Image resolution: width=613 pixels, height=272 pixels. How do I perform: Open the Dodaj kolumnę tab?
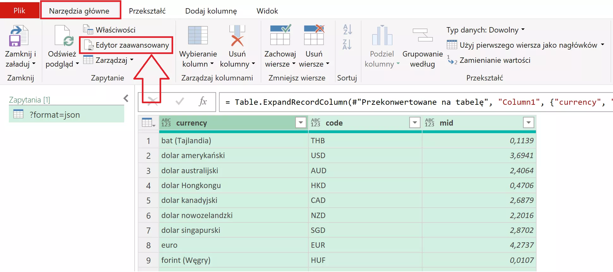211,11
